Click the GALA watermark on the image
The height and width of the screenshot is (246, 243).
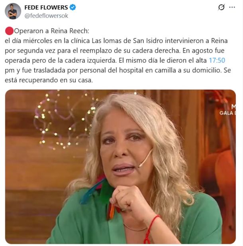pos(227,113)
